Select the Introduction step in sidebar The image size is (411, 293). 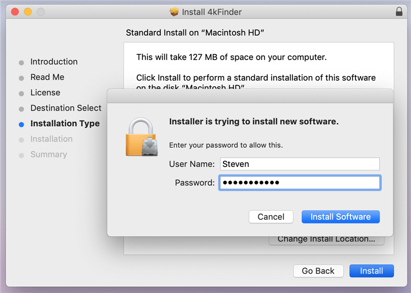(x=54, y=62)
